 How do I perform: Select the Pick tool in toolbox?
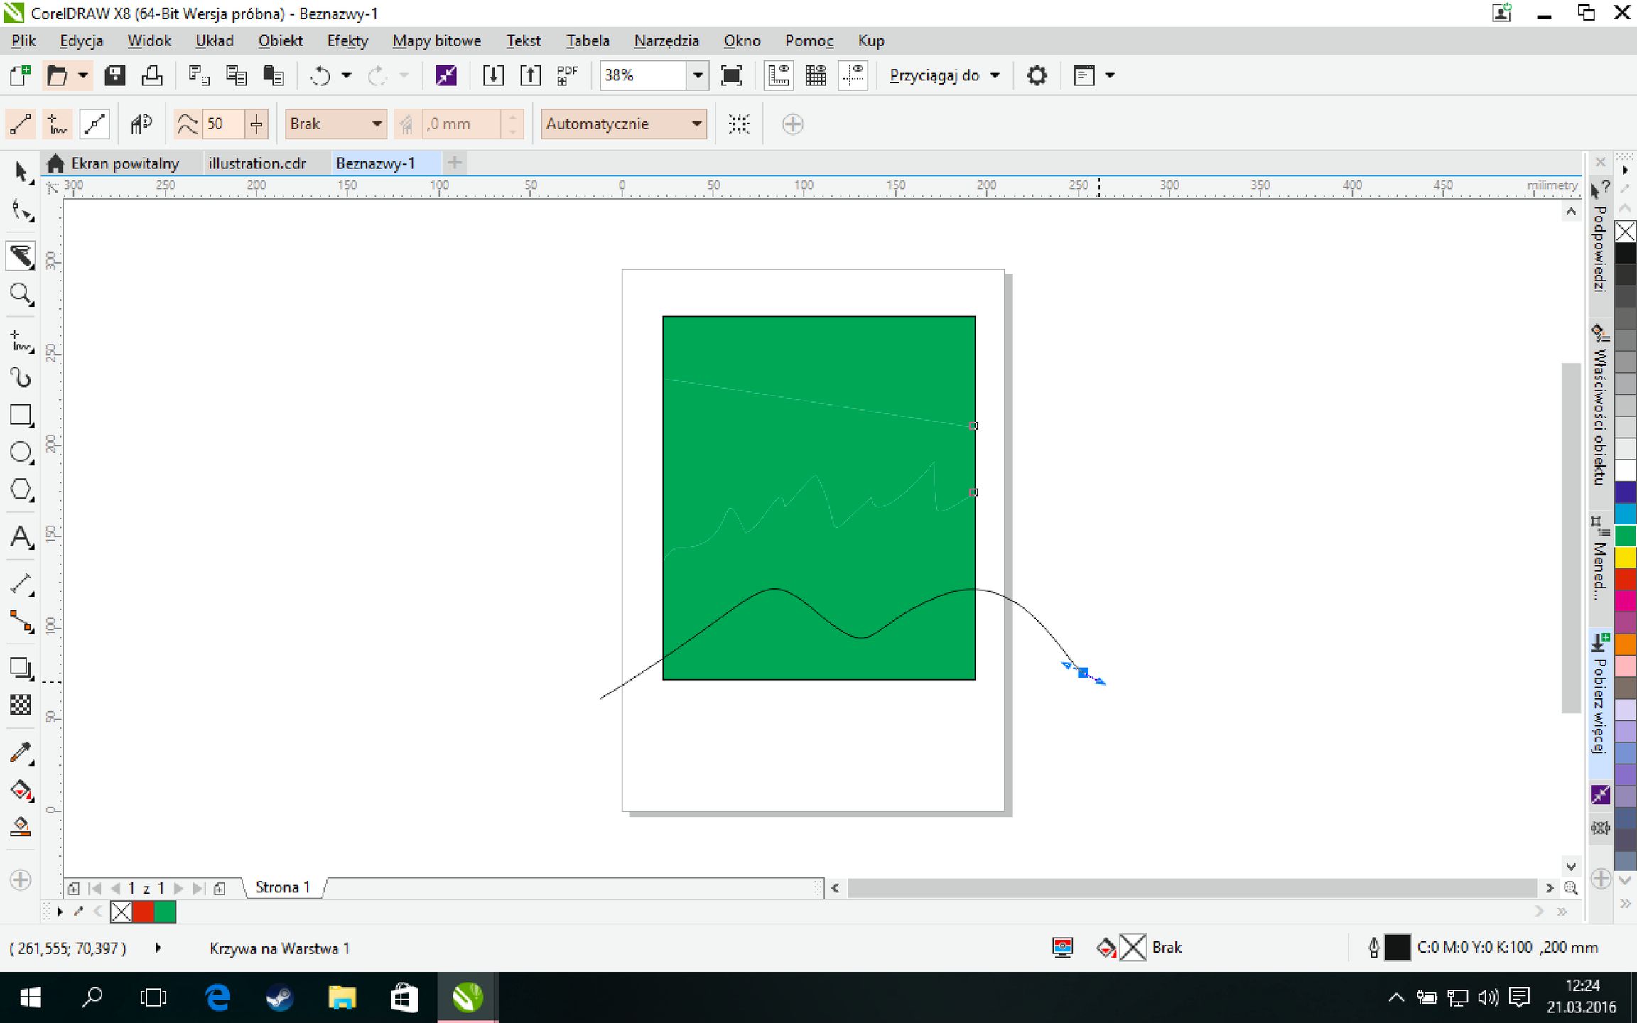21,173
